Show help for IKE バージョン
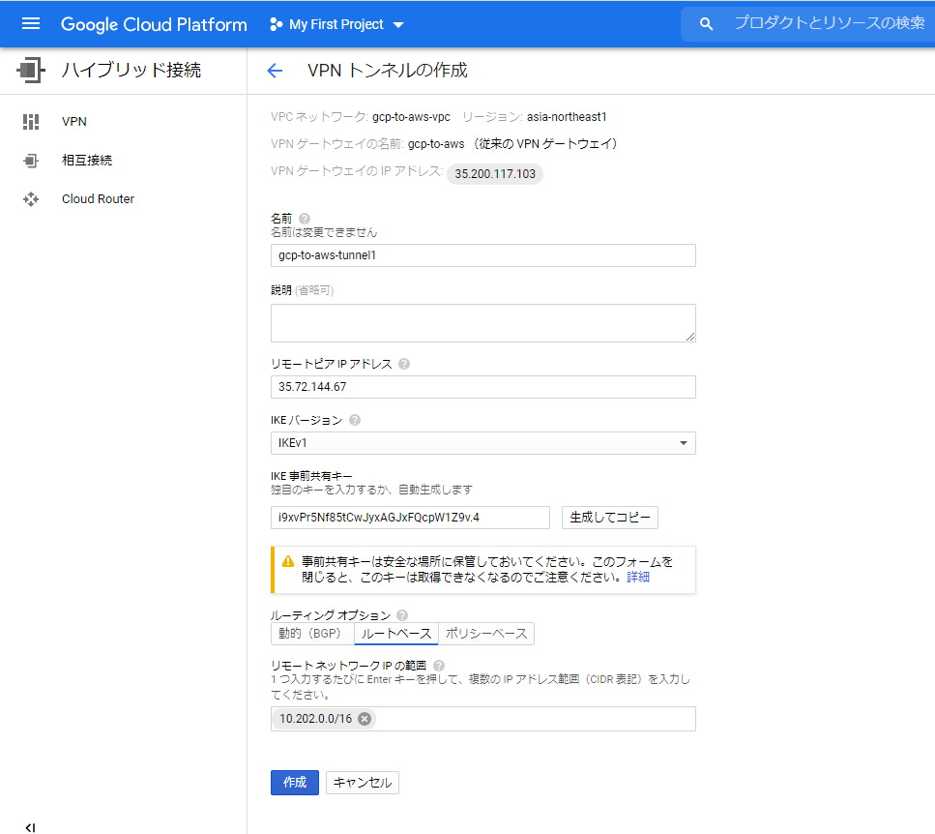The image size is (935, 834). click(355, 420)
